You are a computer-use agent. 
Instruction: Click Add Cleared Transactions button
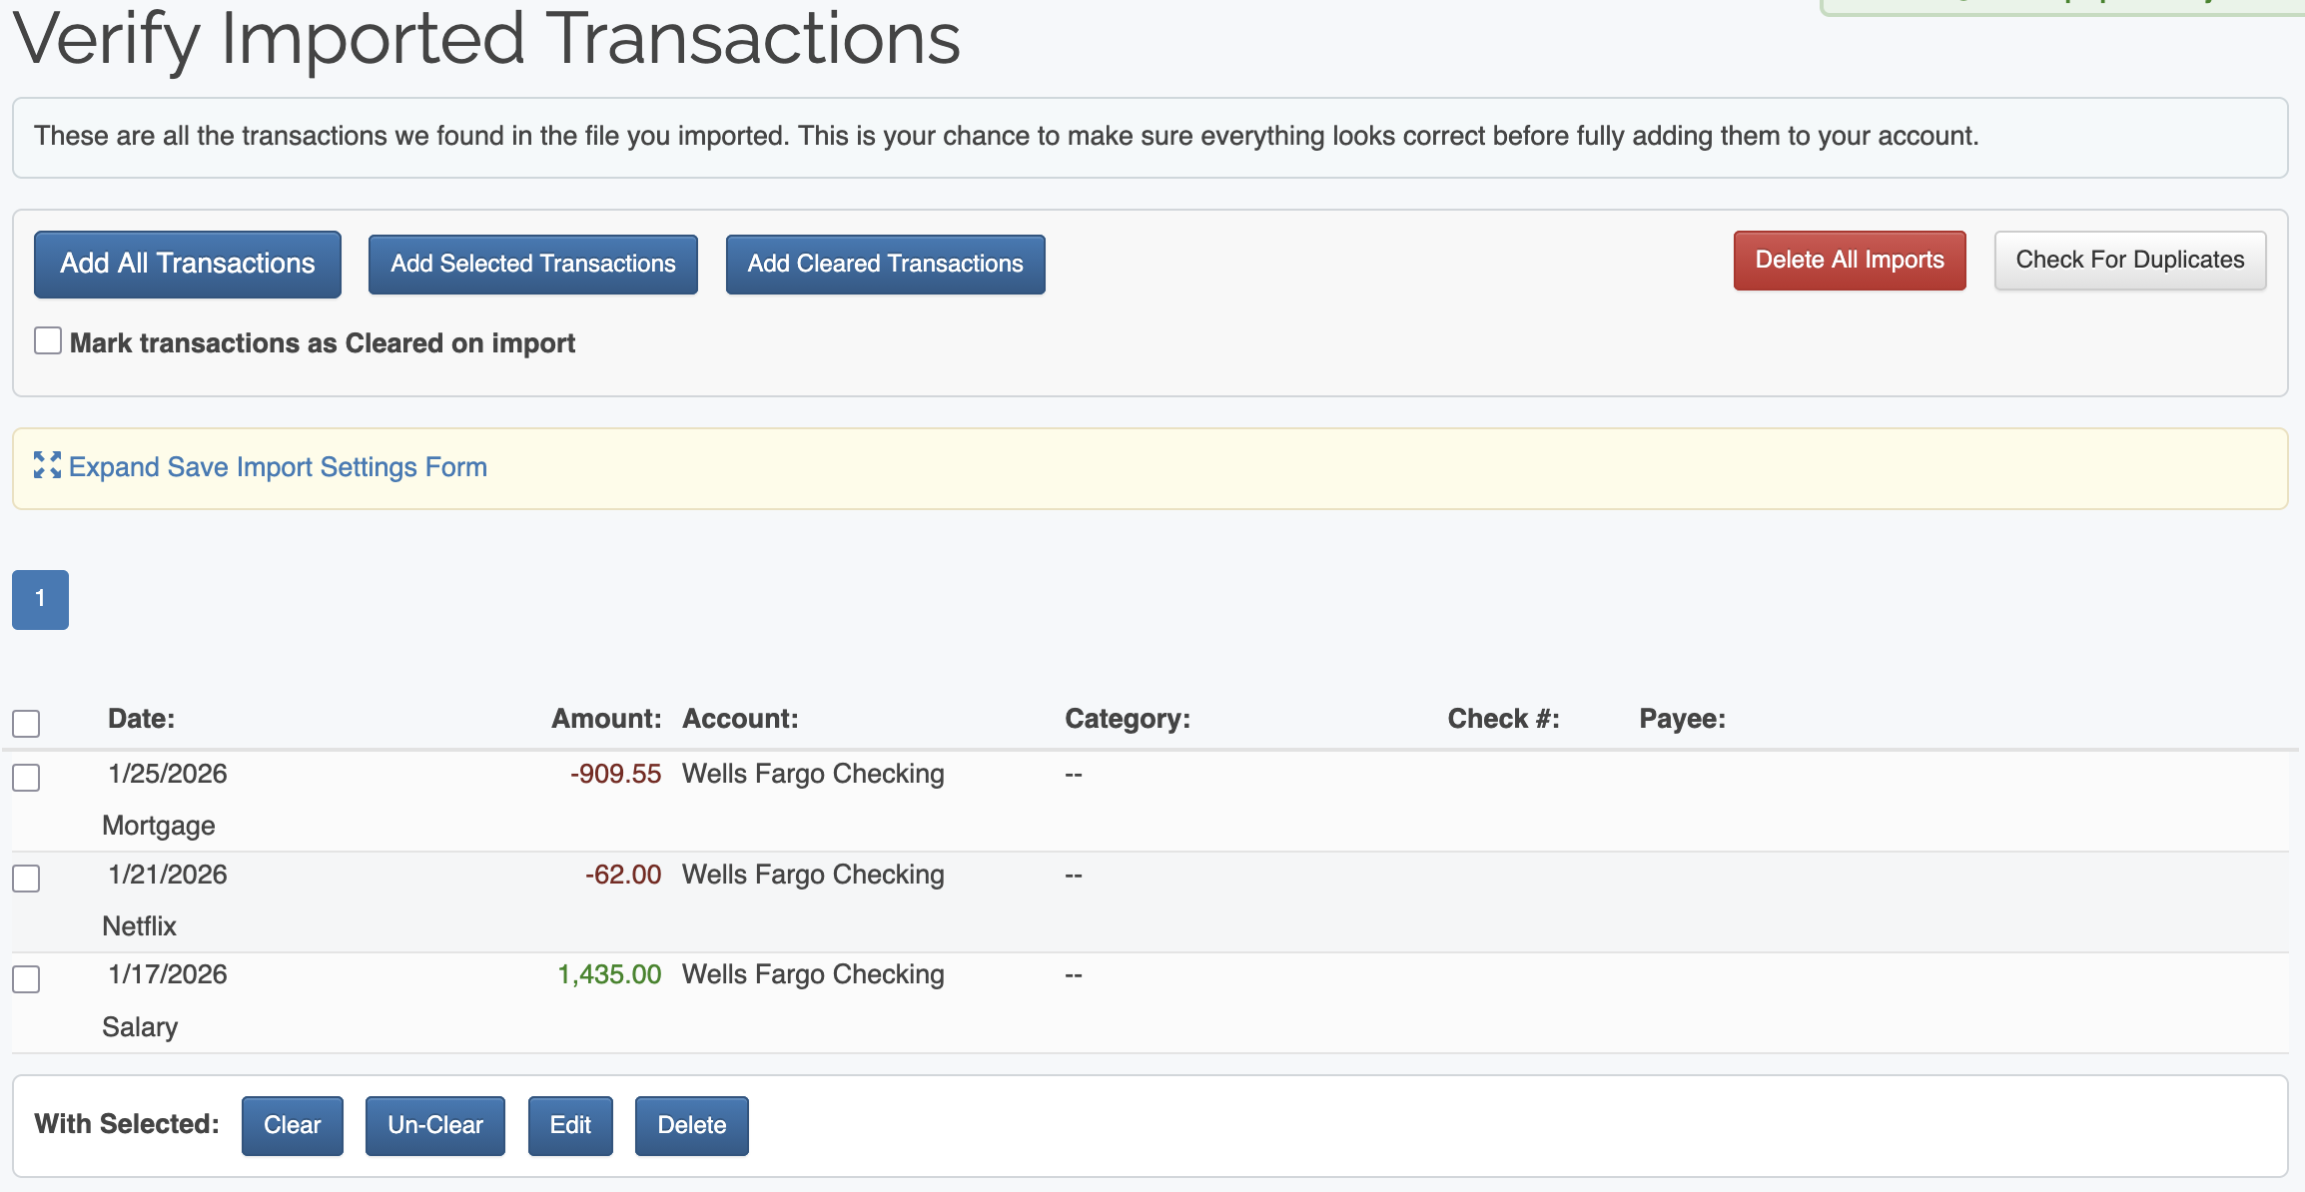[885, 265]
